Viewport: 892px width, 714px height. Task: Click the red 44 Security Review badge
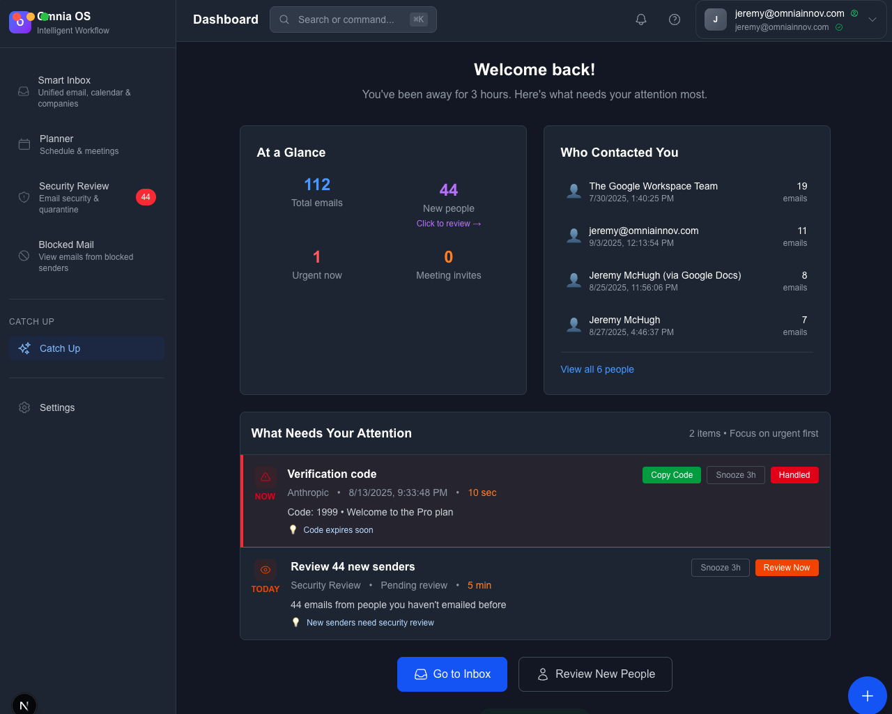[x=146, y=197]
